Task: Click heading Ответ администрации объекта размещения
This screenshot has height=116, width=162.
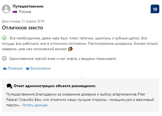Action: [55, 86]
